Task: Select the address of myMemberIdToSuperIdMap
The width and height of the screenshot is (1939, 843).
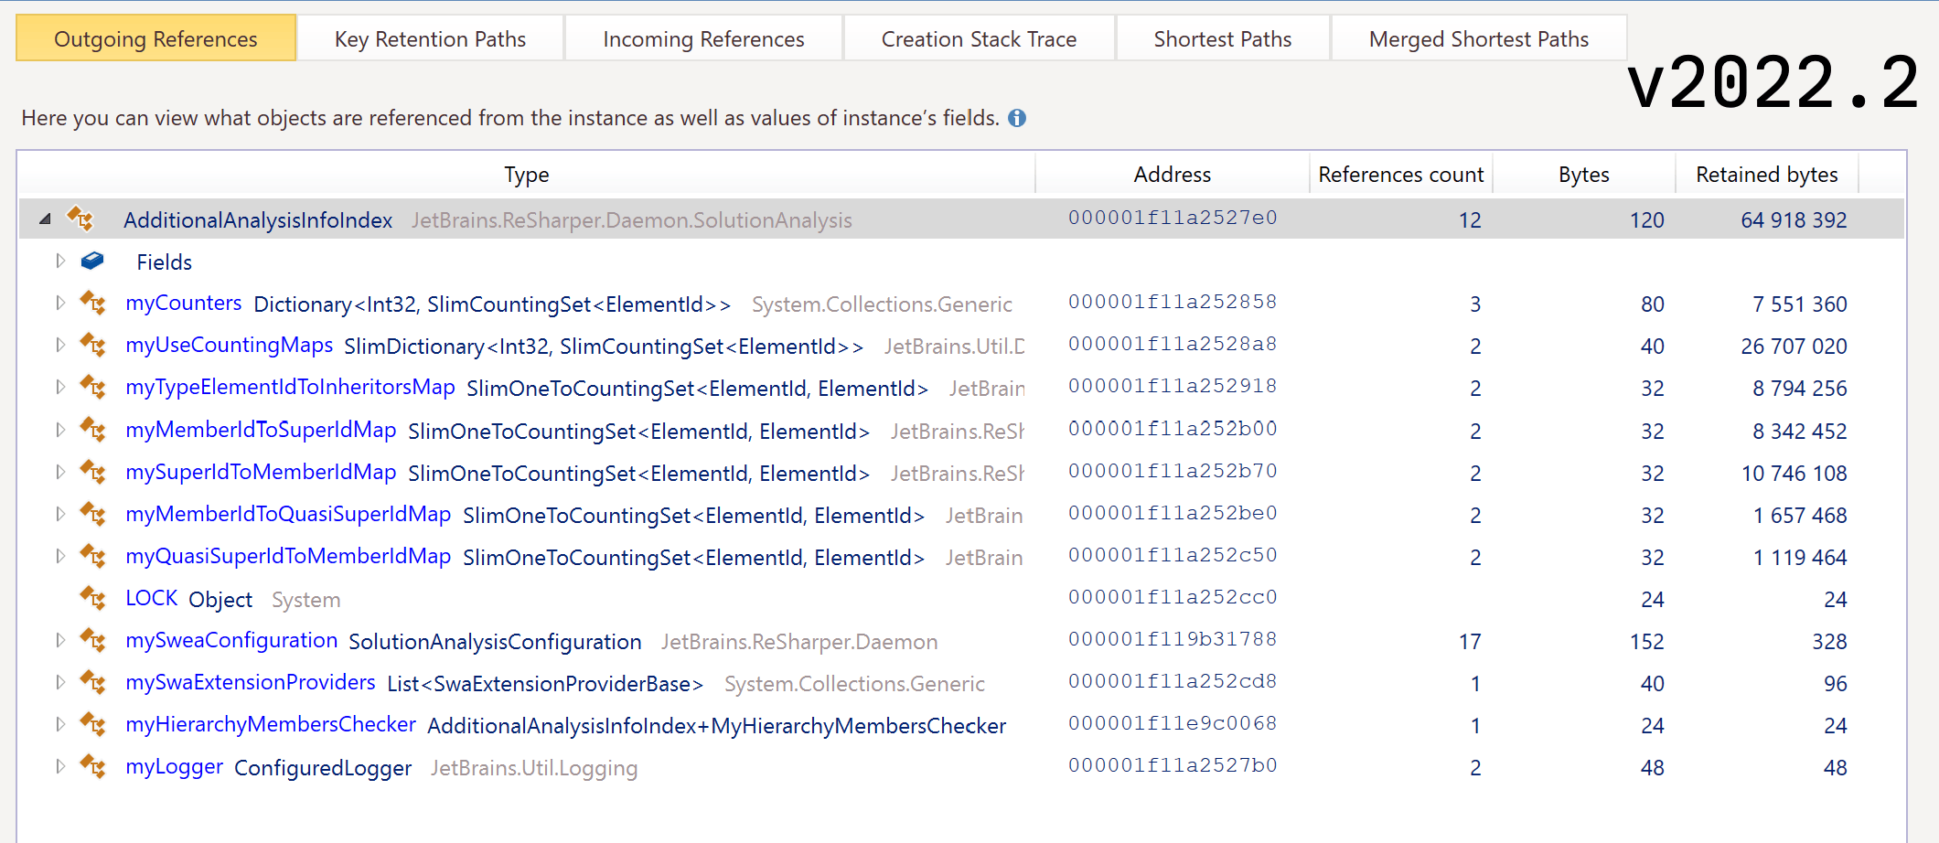Action: [x=1173, y=429]
